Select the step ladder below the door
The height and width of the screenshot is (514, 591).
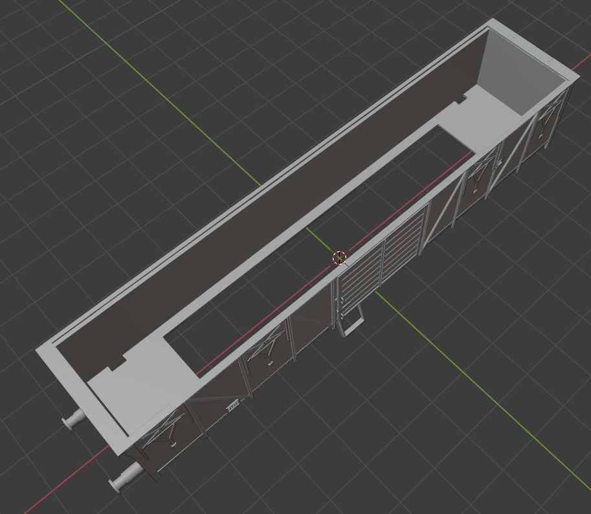tap(351, 320)
